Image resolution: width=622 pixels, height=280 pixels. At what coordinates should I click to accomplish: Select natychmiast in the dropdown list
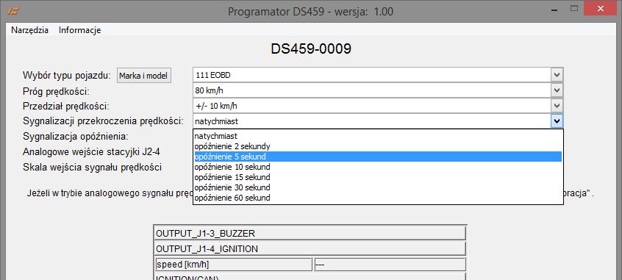(378, 136)
